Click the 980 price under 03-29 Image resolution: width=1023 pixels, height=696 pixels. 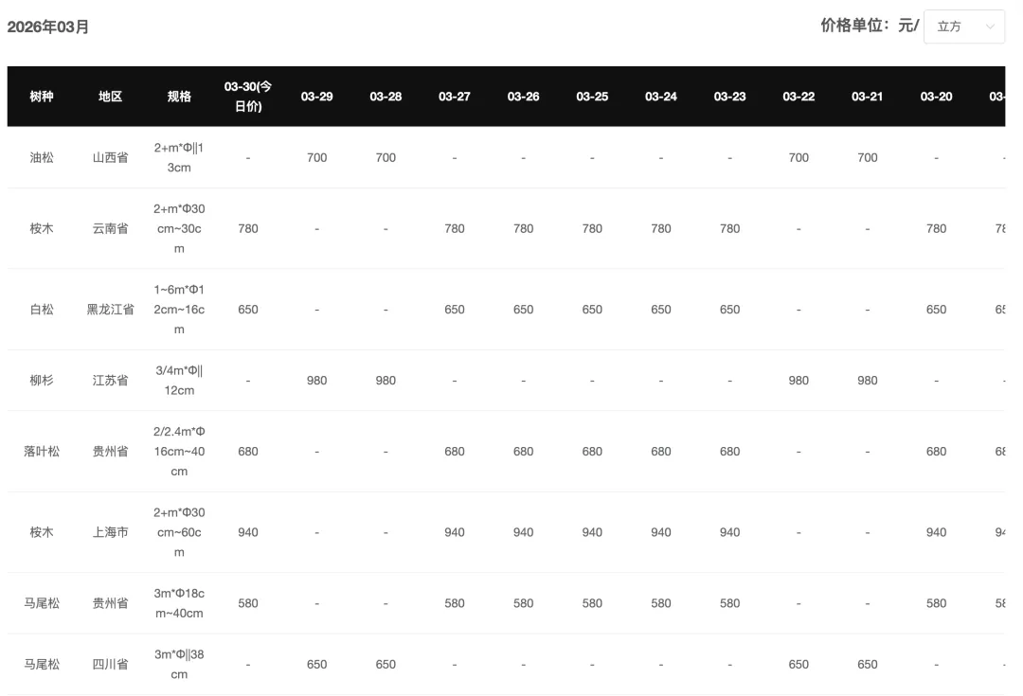coord(317,381)
